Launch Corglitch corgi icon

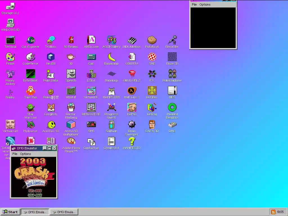tap(51, 110)
